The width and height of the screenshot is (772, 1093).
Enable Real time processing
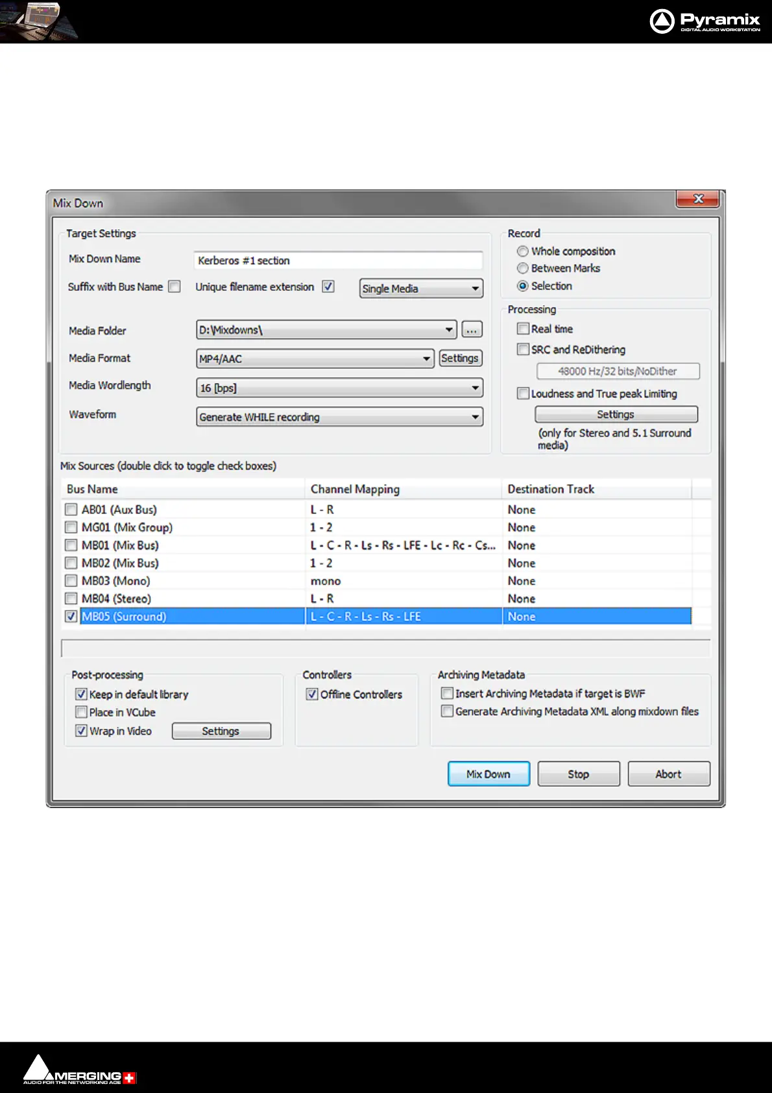tap(523, 328)
